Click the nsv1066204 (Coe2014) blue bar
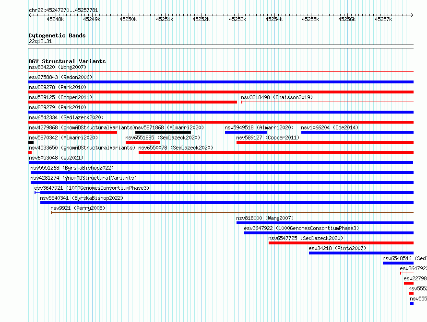Screen dimensions: 427x322 [x=357, y=132]
